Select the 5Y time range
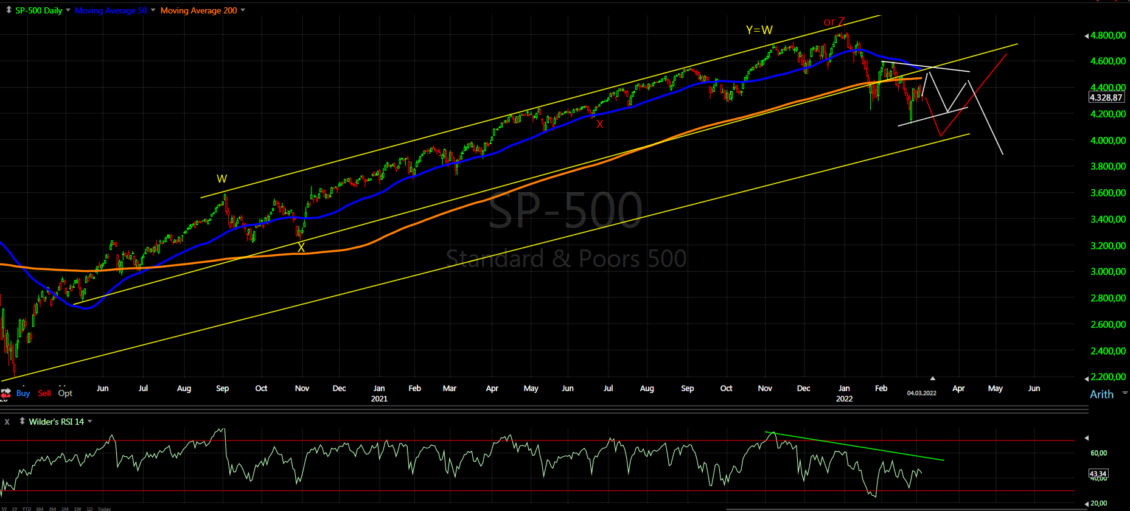Screen dimensions: 1130x511 coord(5,509)
